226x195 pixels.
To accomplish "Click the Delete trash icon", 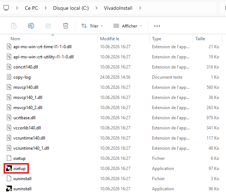I will pos(66,26).
